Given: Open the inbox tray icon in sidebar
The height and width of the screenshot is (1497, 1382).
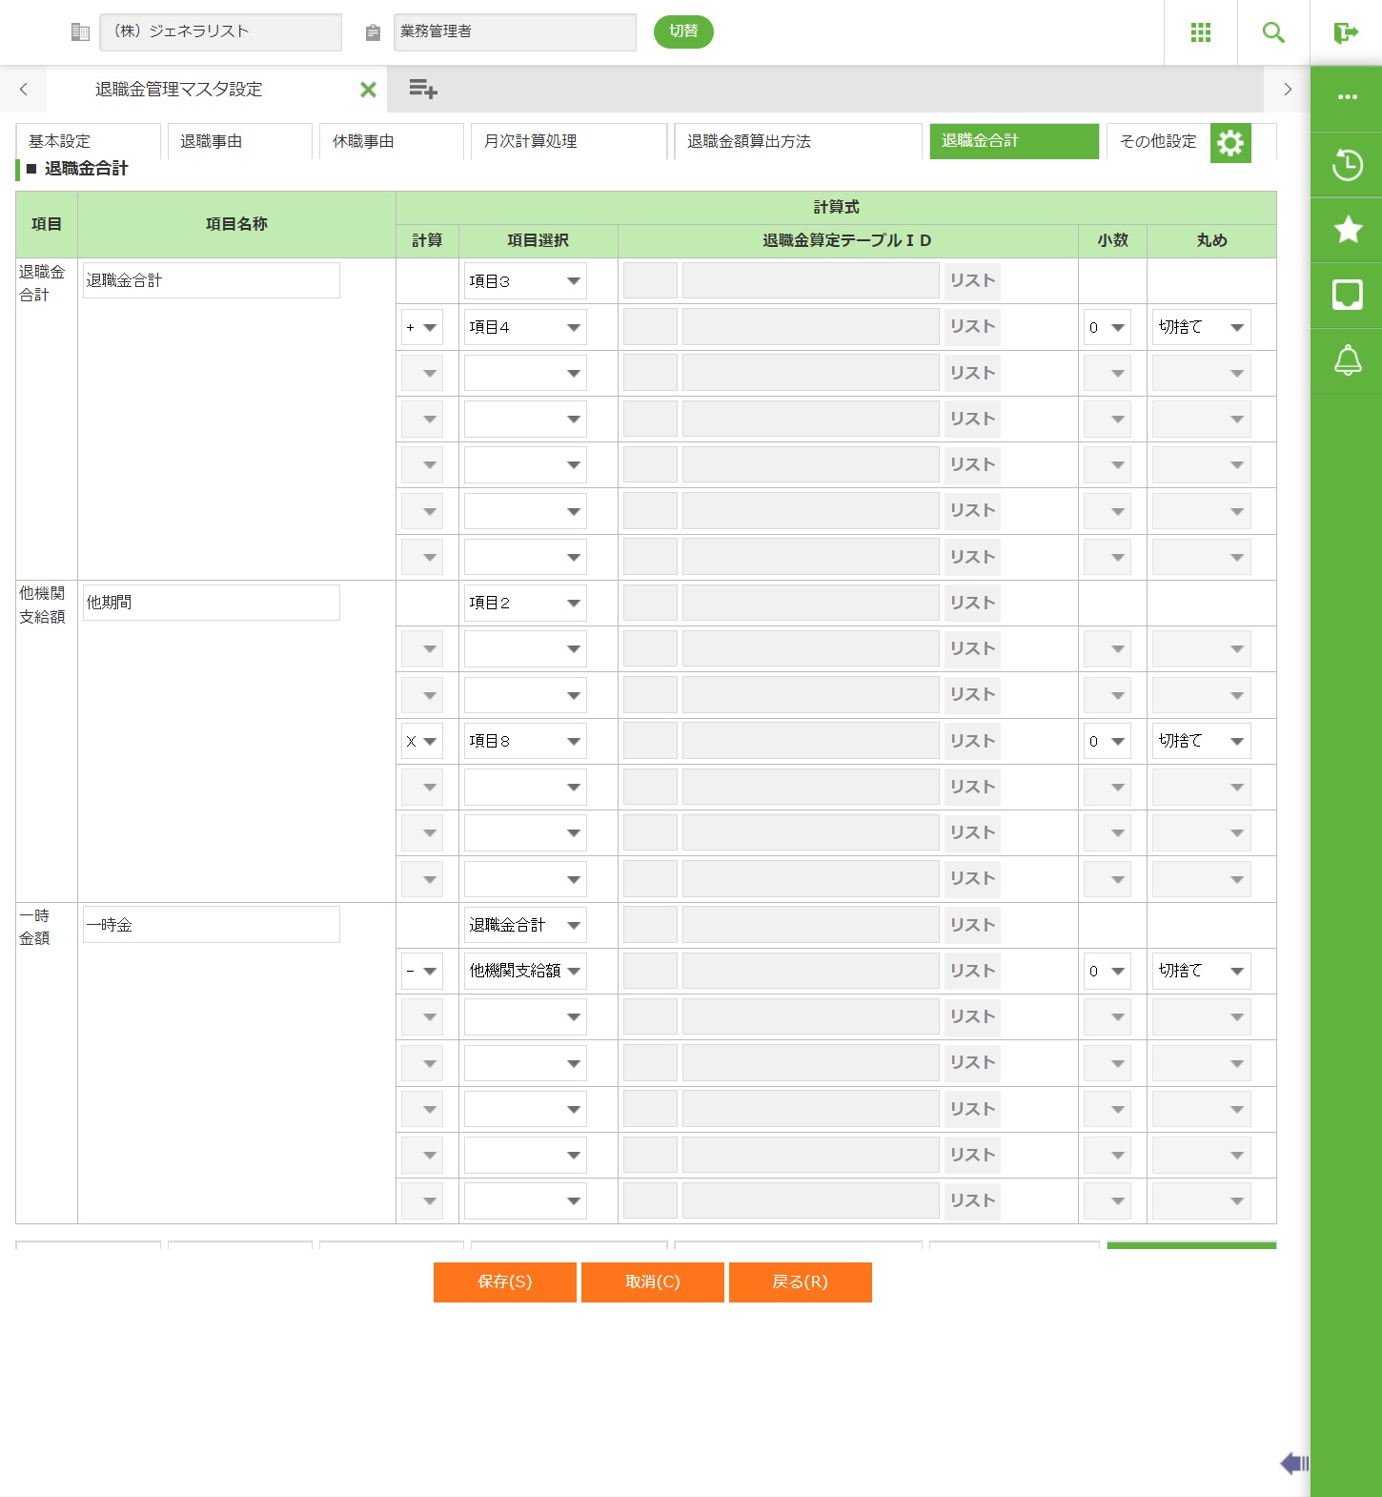Looking at the screenshot, I should 1347,296.
